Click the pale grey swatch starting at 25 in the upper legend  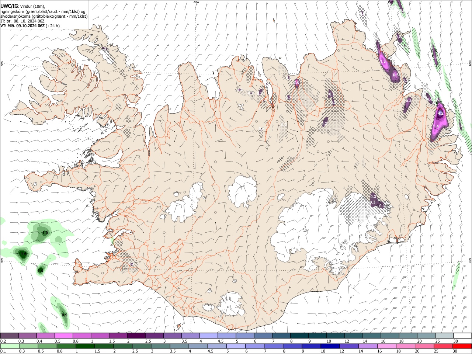coord(444,336)
